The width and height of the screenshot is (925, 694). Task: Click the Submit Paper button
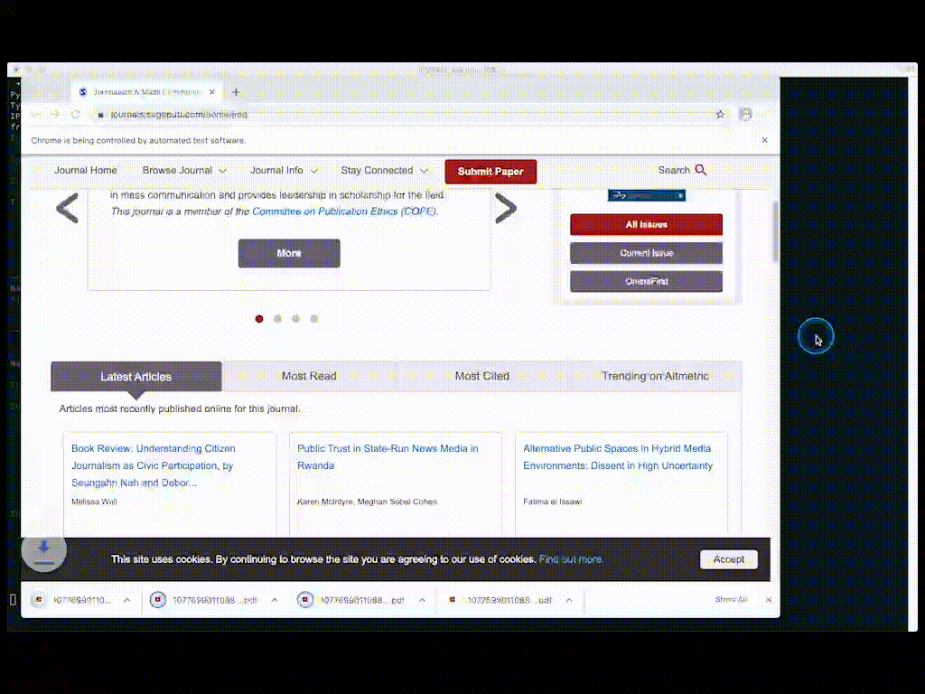tap(491, 172)
